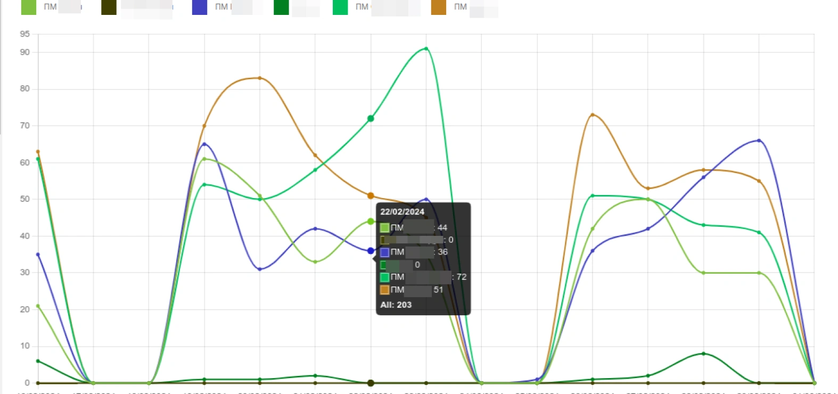Screen dimensions: 838x394
Task: Click highlighted blue point at 36
Action: (x=371, y=251)
